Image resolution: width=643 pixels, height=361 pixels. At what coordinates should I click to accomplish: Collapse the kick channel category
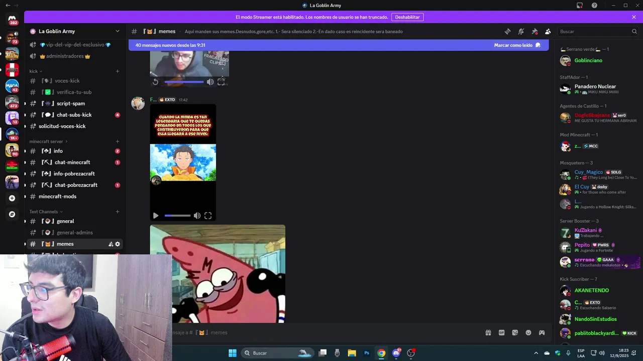(x=36, y=71)
